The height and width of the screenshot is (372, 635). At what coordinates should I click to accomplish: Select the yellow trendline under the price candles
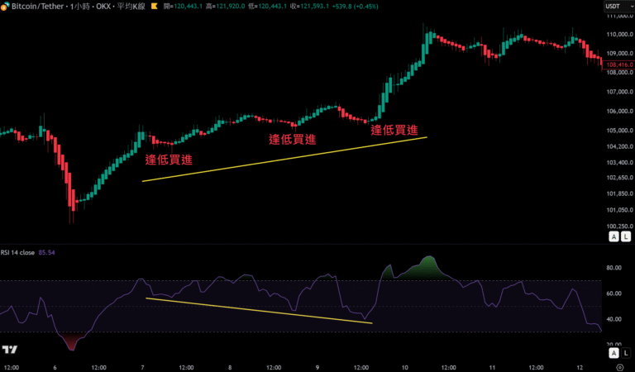click(284, 159)
